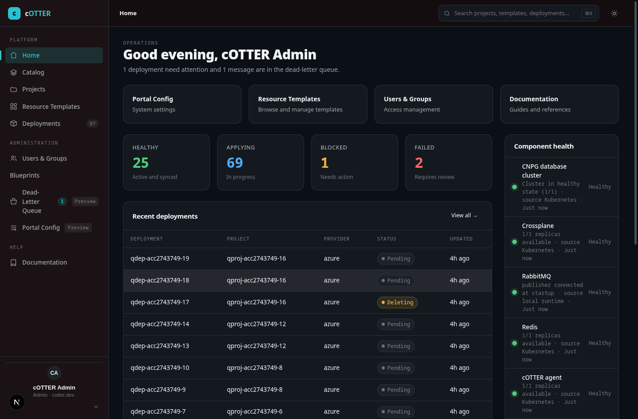Click the Deleting status badge
The height and width of the screenshot is (419, 638).
(397, 303)
